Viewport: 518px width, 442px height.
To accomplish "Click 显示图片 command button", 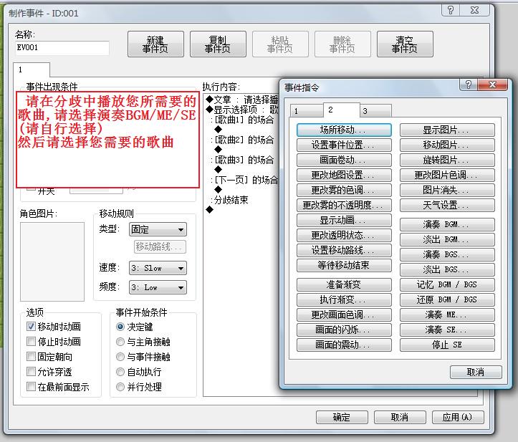I will (447, 130).
